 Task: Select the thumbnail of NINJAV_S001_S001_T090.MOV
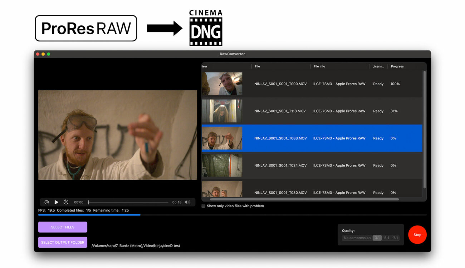pyautogui.click(x=222, y=84)
